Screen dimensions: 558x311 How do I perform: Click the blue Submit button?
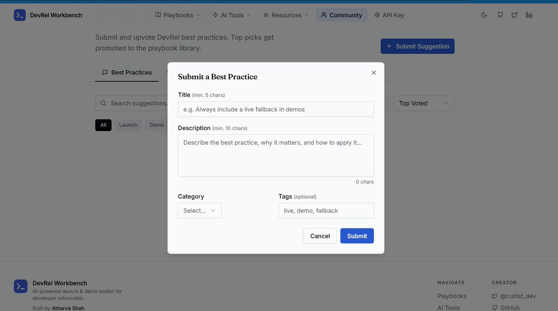coord(357,236)
